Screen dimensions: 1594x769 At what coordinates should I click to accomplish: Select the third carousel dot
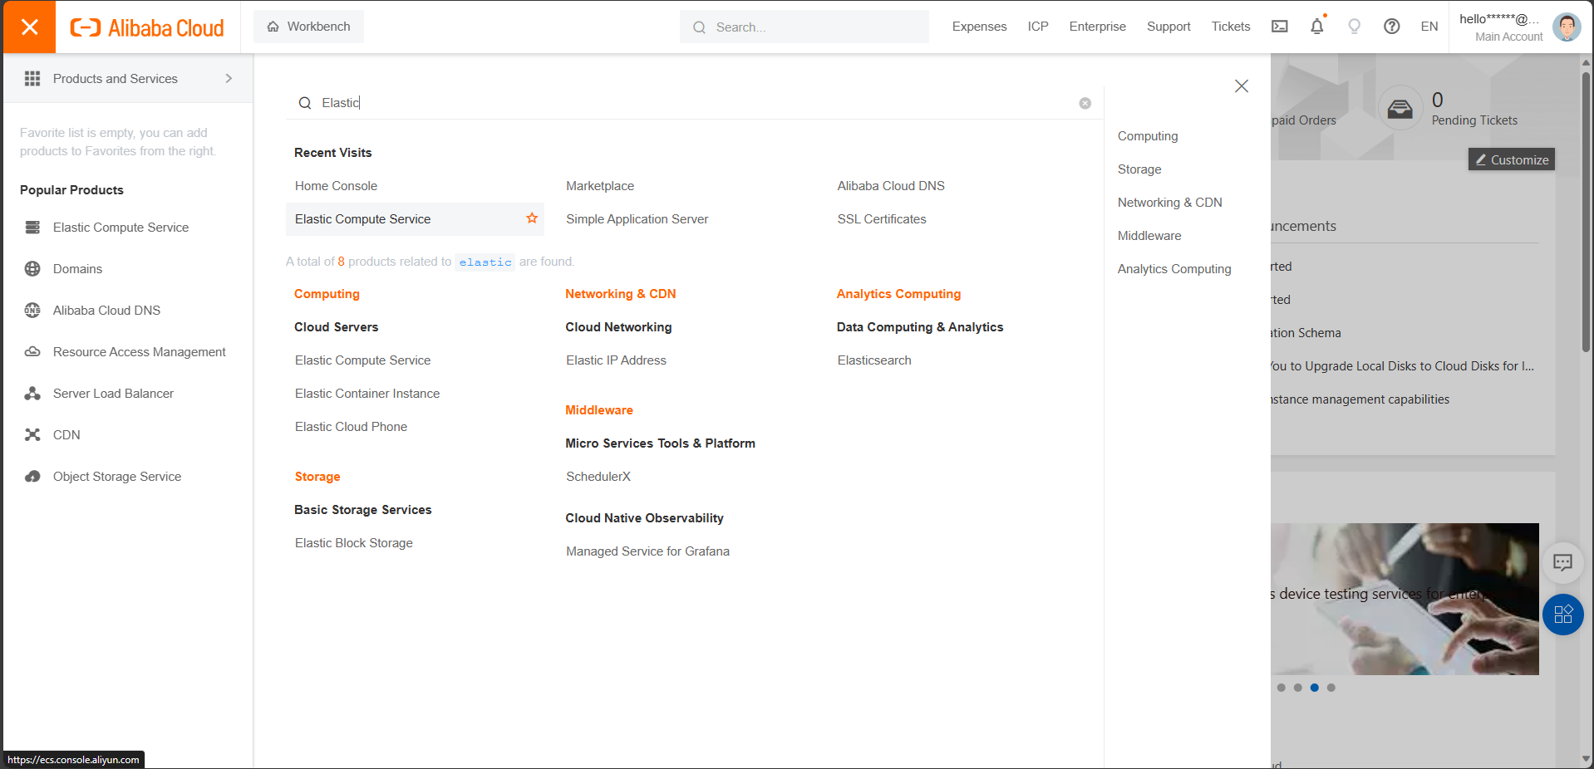pos(1314,688)
